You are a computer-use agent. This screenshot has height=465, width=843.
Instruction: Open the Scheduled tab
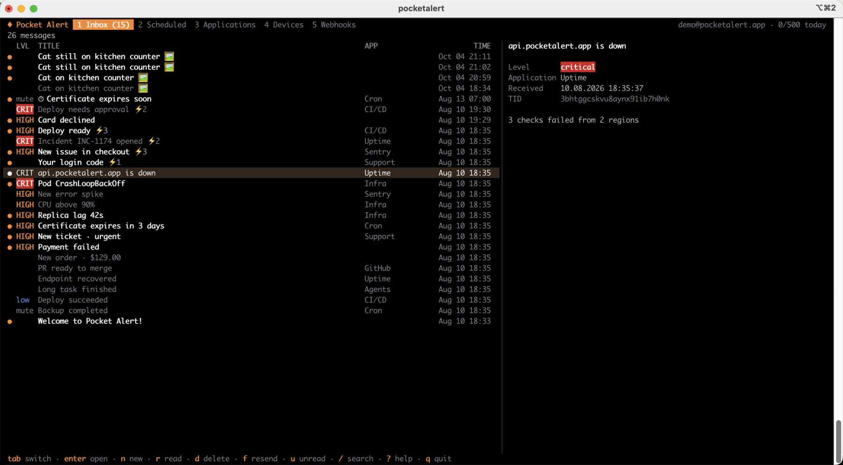(162, 25)
